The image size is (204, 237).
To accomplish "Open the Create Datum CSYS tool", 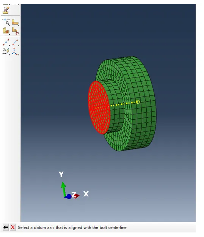I will pos(15,51).
